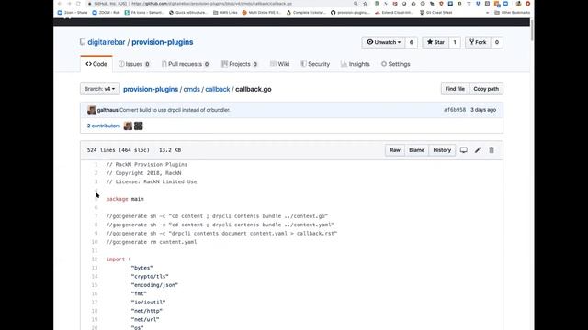Bookmark this page with star icon
Viewport: 588px width, 330px height.
(x=365, y=4)
